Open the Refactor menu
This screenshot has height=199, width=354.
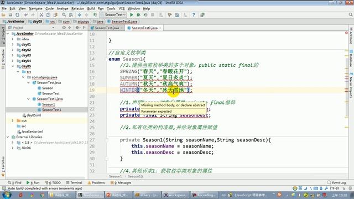[77, 9]
